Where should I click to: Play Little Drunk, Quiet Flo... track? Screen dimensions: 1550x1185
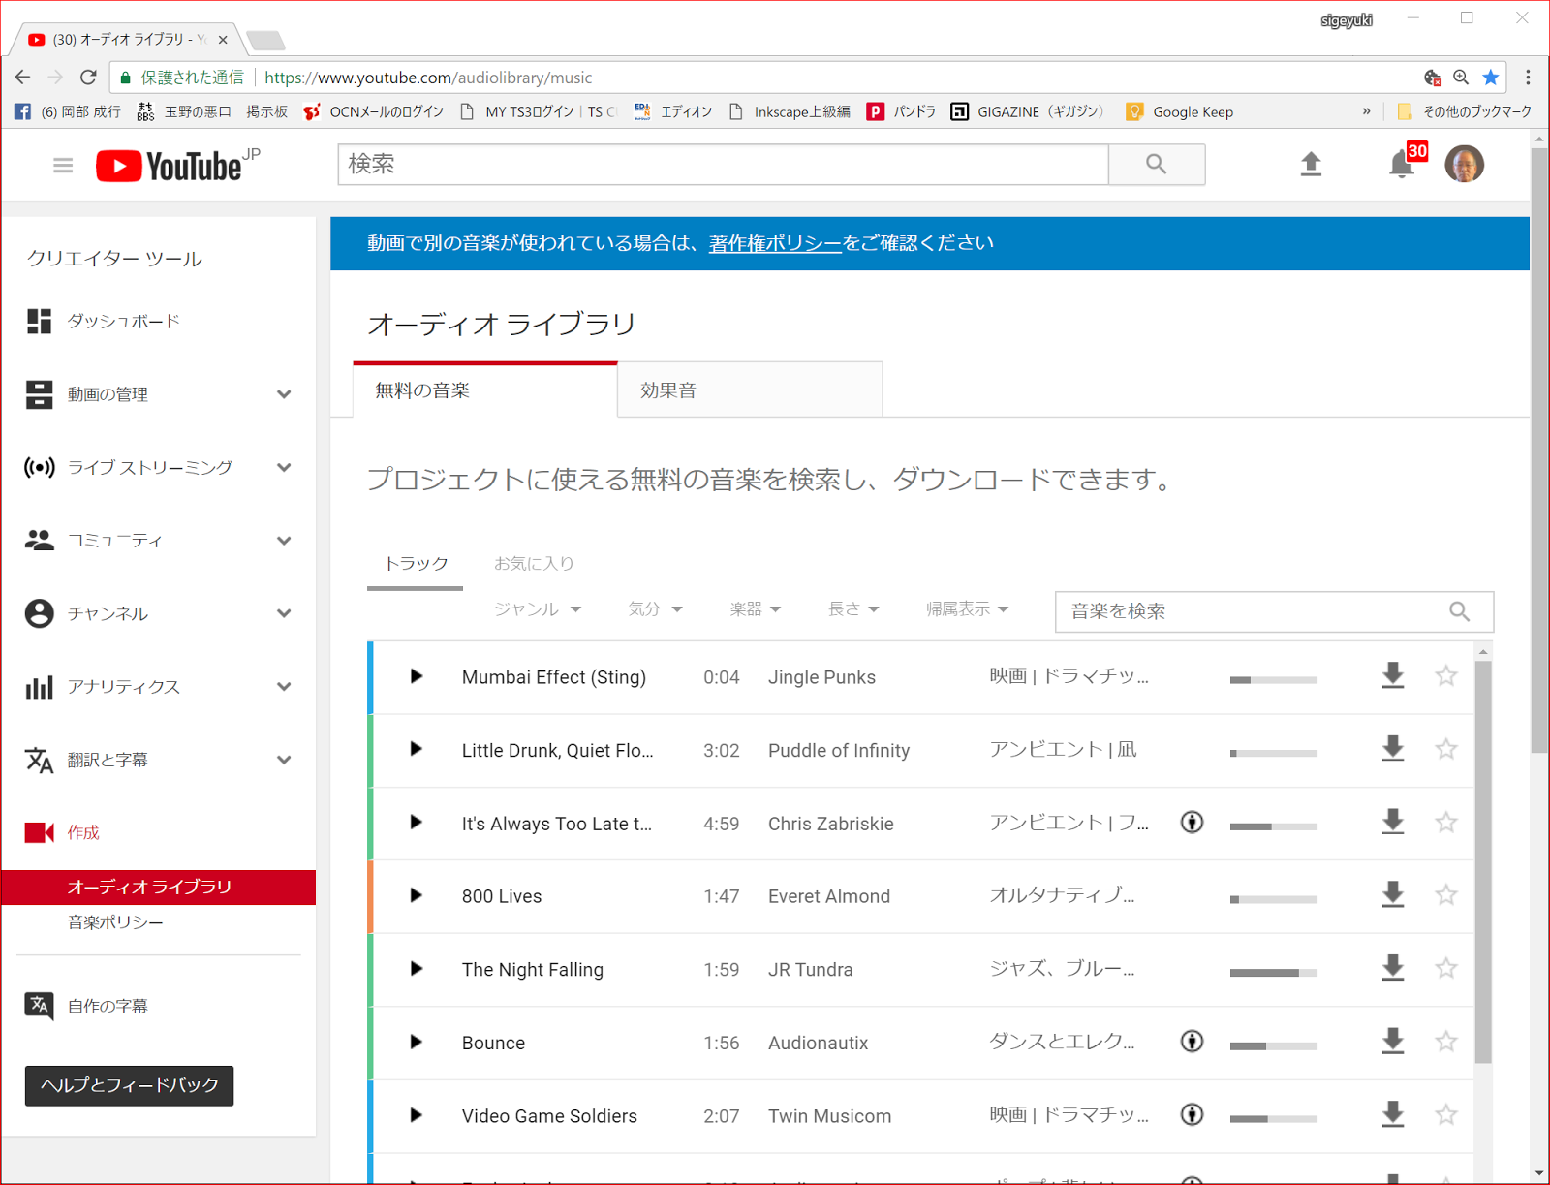[x=417, y=749]
